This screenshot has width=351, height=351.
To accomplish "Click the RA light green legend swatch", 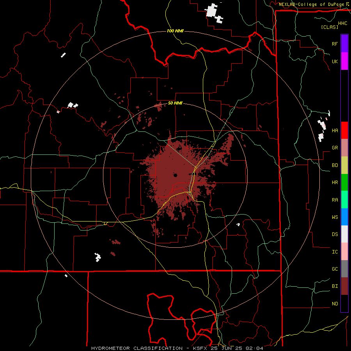I will pyautogui.click(x=344, y=200).
